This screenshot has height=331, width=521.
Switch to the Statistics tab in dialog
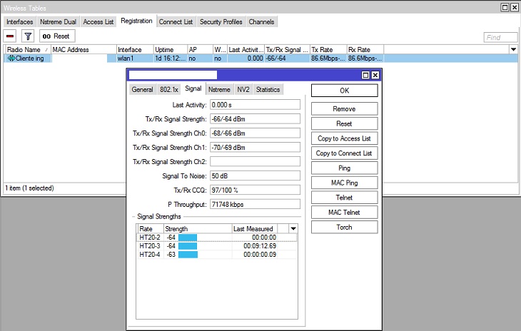point(268,89)
